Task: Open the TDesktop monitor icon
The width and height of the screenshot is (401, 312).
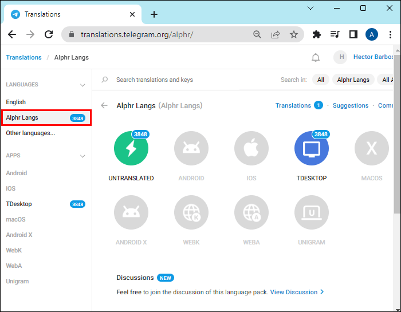Action: coord(312,148)
